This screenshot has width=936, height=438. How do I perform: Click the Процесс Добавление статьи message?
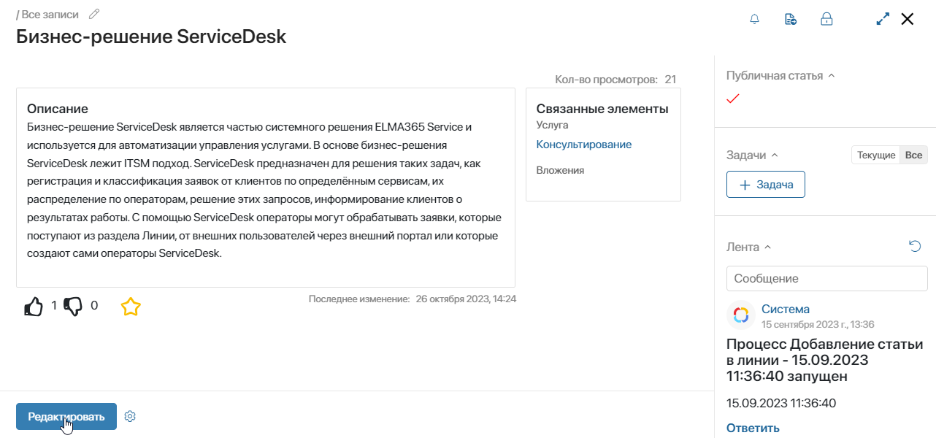pos(824,361)
